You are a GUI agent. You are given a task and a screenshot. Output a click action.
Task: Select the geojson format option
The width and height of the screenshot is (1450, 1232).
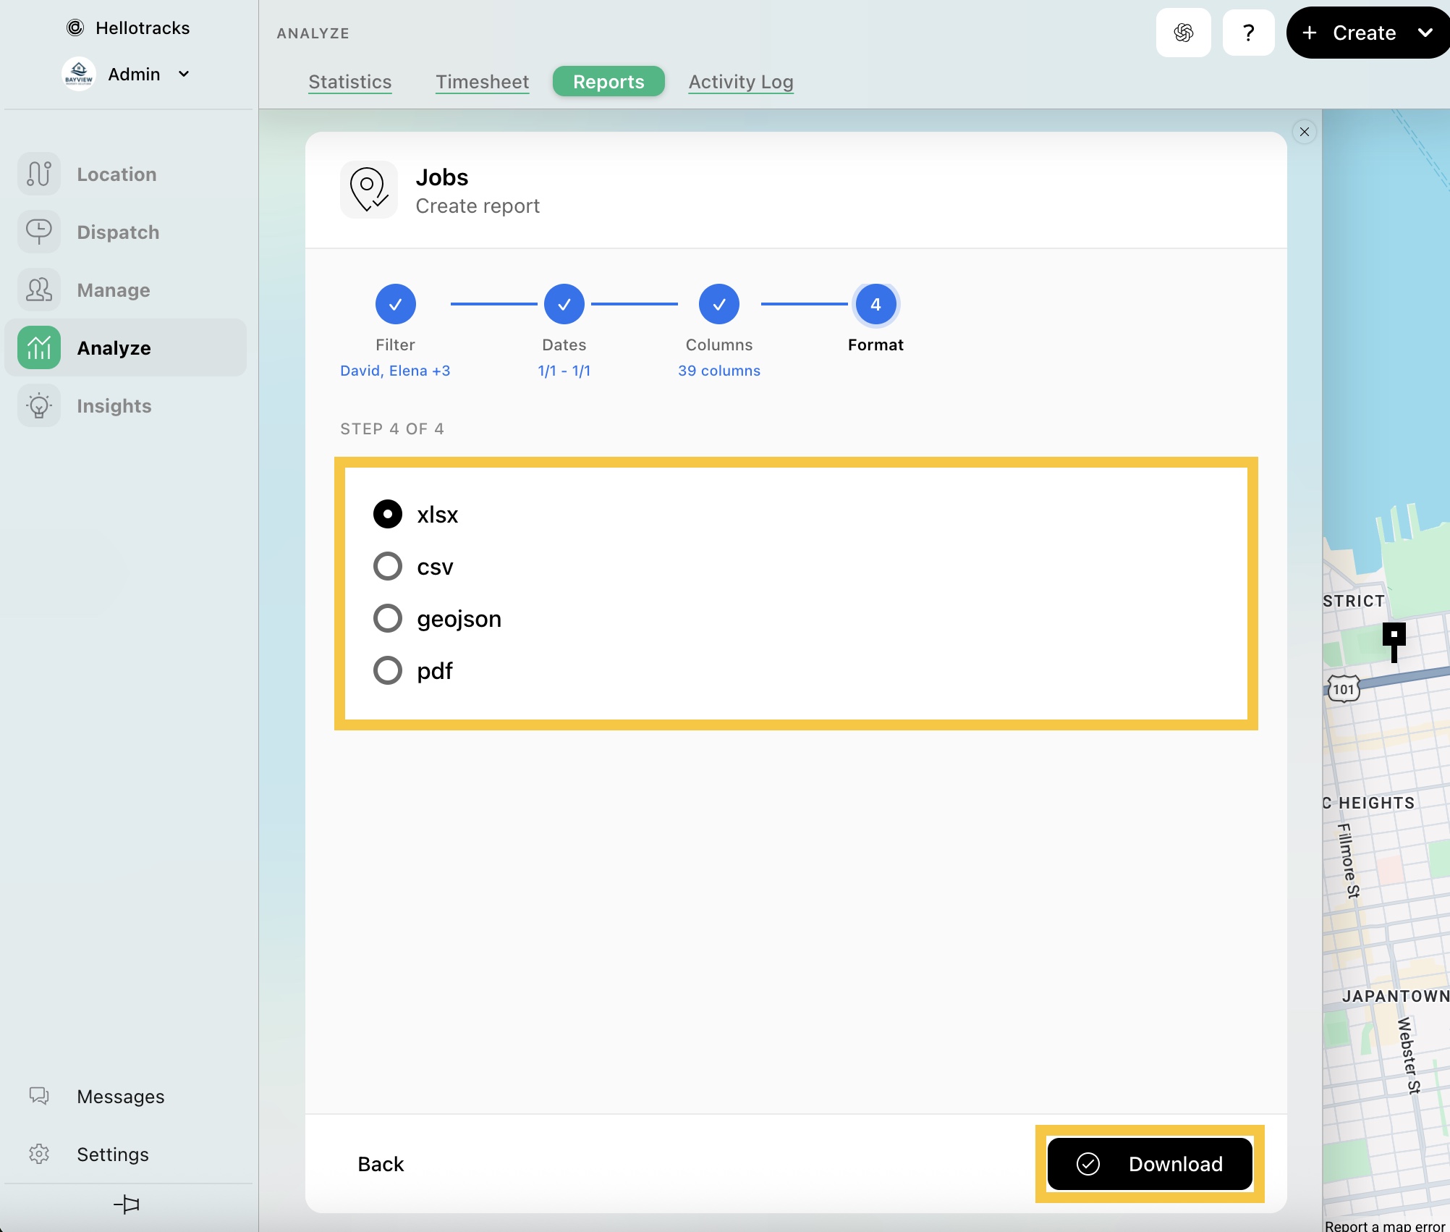[388, 619]
